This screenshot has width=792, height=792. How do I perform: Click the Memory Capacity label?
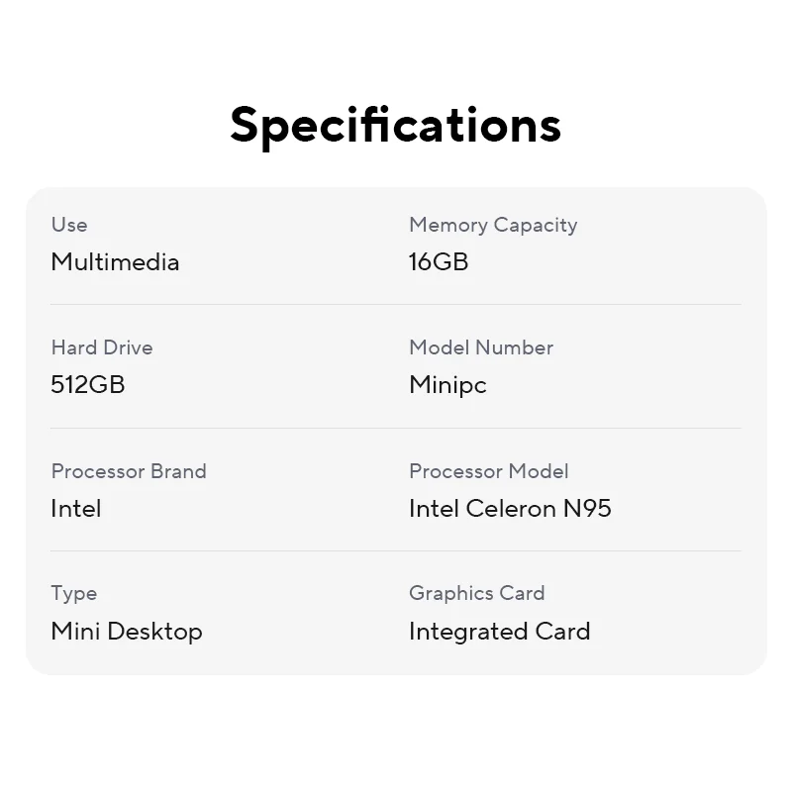coord(492,225)
